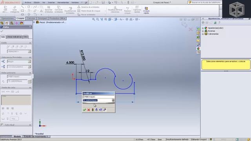Click the 6.500 dimension in sketch
This screenshot has height=141, width=251.
pos(70,63)
